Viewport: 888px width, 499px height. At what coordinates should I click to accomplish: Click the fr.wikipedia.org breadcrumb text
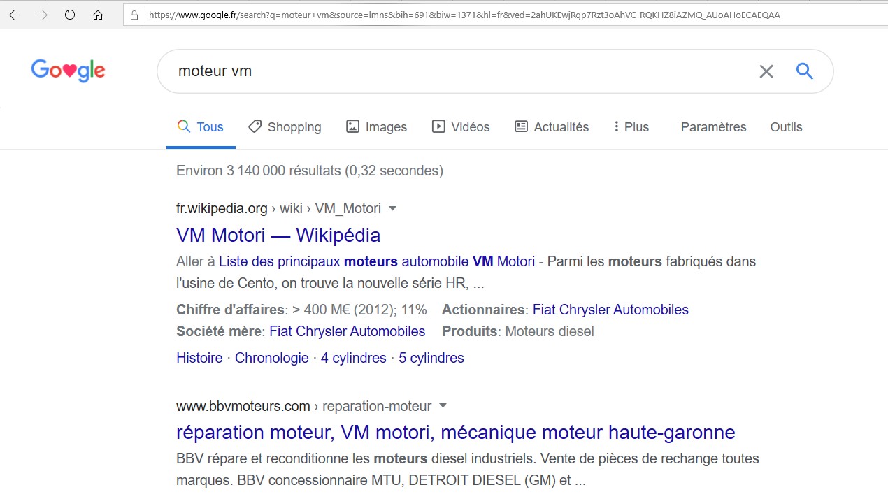tap(222, 208)
